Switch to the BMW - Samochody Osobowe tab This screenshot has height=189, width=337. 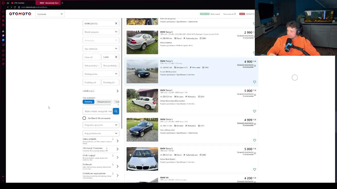[x=48, y=3]
